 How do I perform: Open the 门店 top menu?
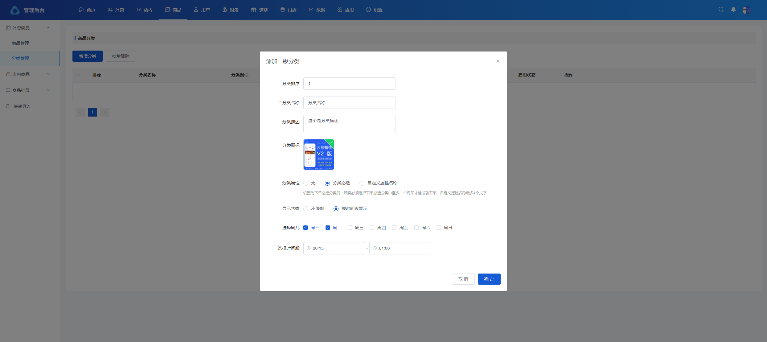click(289, 10)
